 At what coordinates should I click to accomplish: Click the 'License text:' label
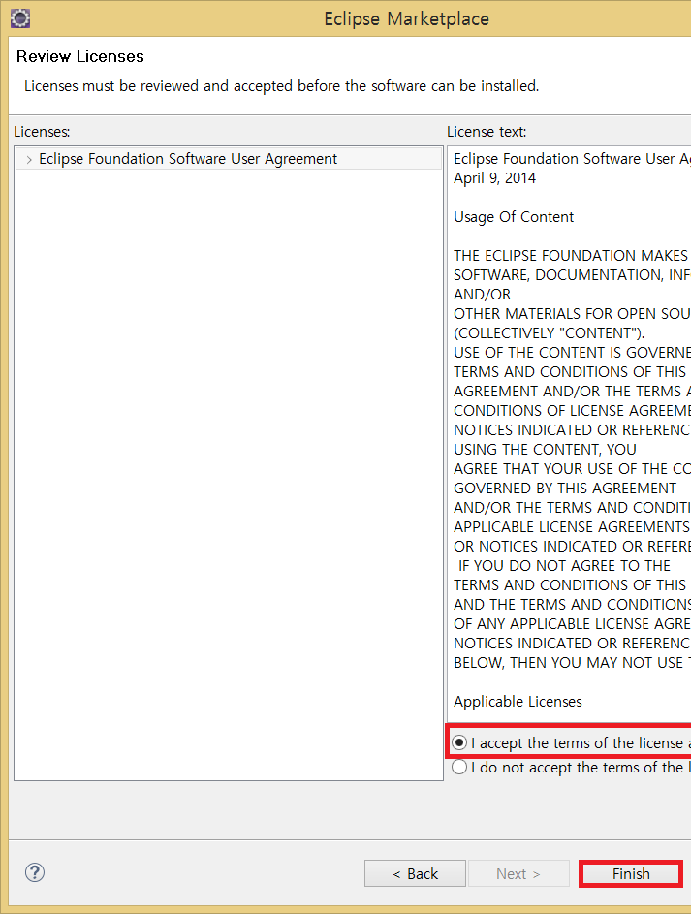coord(487,132)
